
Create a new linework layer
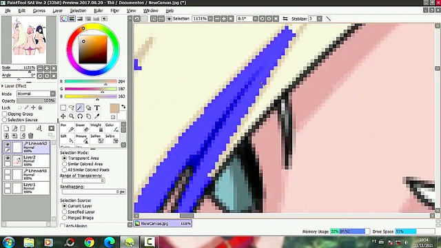pos(14,129)
